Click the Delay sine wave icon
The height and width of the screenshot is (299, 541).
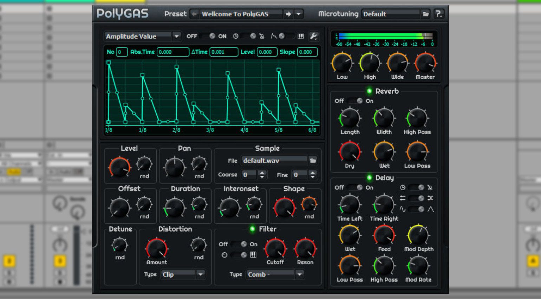click(x=403, y=209)
